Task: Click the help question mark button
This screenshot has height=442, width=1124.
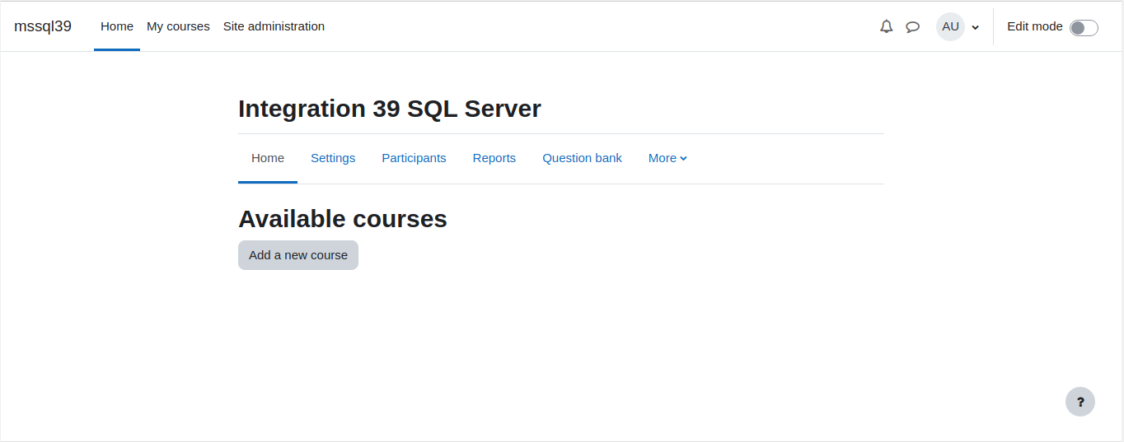Action: point(1080,402)
